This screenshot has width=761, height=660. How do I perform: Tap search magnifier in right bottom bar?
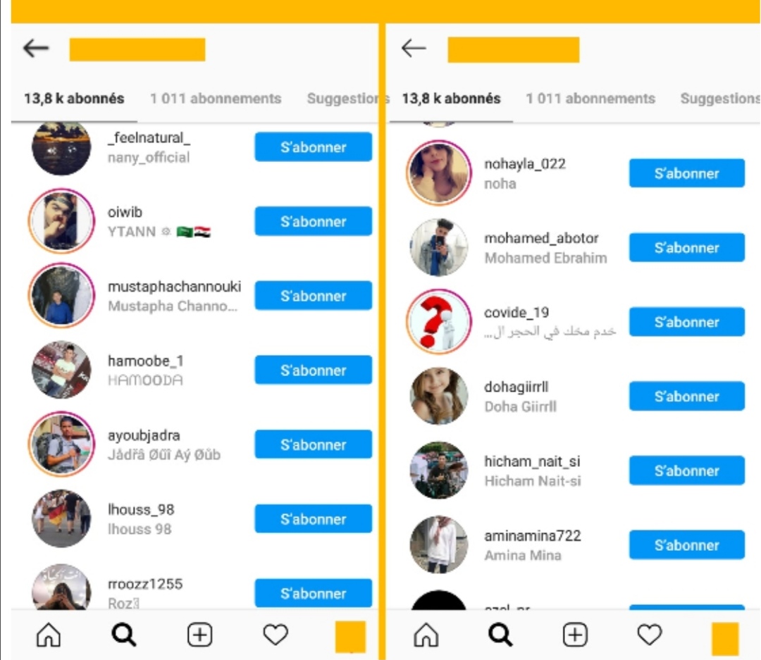click(x=500, y=635)
